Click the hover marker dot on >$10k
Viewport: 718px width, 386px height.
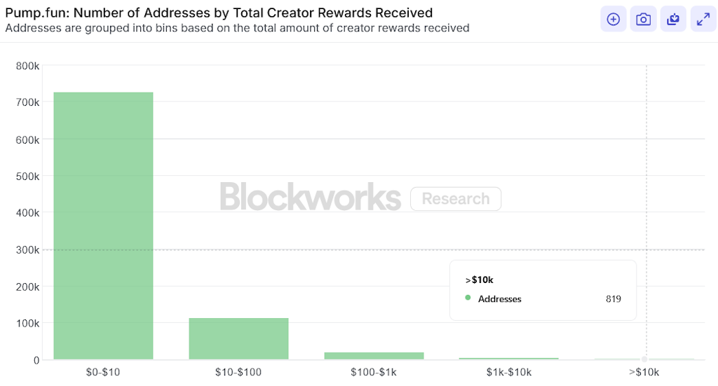[644, 359]
